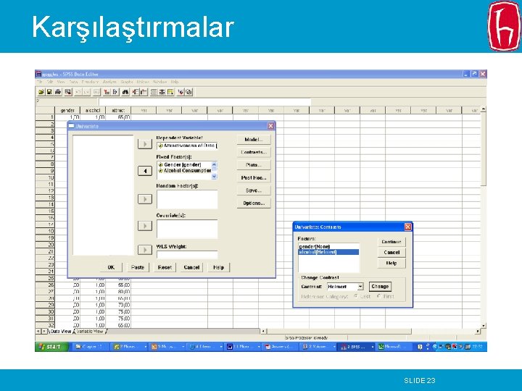Open the Data menu
Image resolution: width=522 pixels, height=391 pixels.
pyautogui.click(x=73, y=82)
